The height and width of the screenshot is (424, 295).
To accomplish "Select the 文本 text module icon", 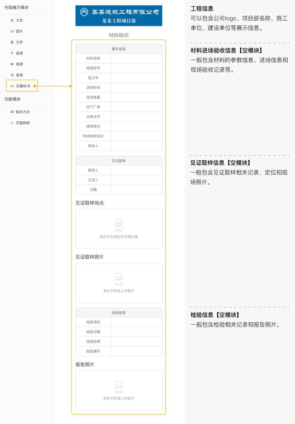I will coord(12,20).
